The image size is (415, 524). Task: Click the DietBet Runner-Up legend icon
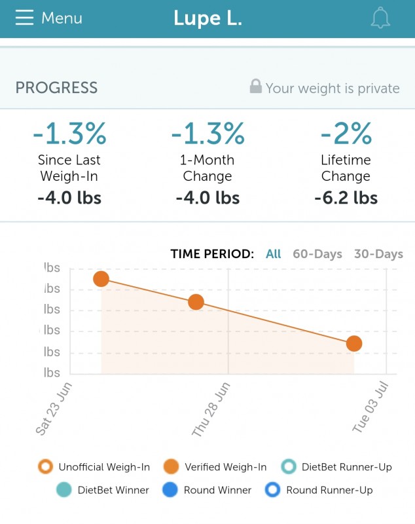[288, 467]
